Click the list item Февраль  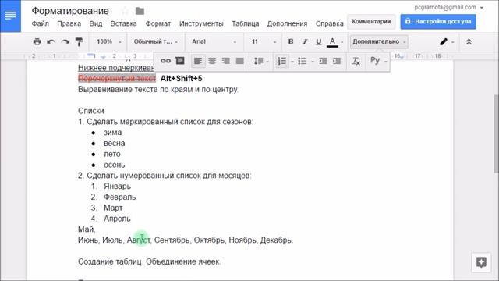click(x=119, y=197)
